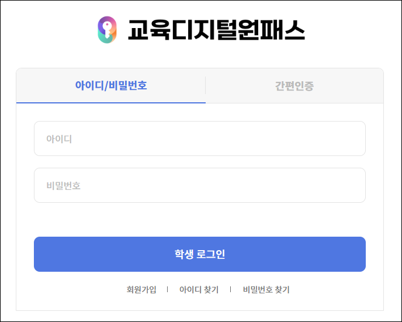Image resolution: width=402 pixels, height=322 pixels.
Task: Switch to the 아이디/비밀번호 tab
Action: tap(111, 86)
